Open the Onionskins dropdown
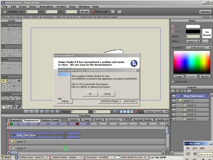The height and width of the screenshot is (160, 213). (115, 120)
